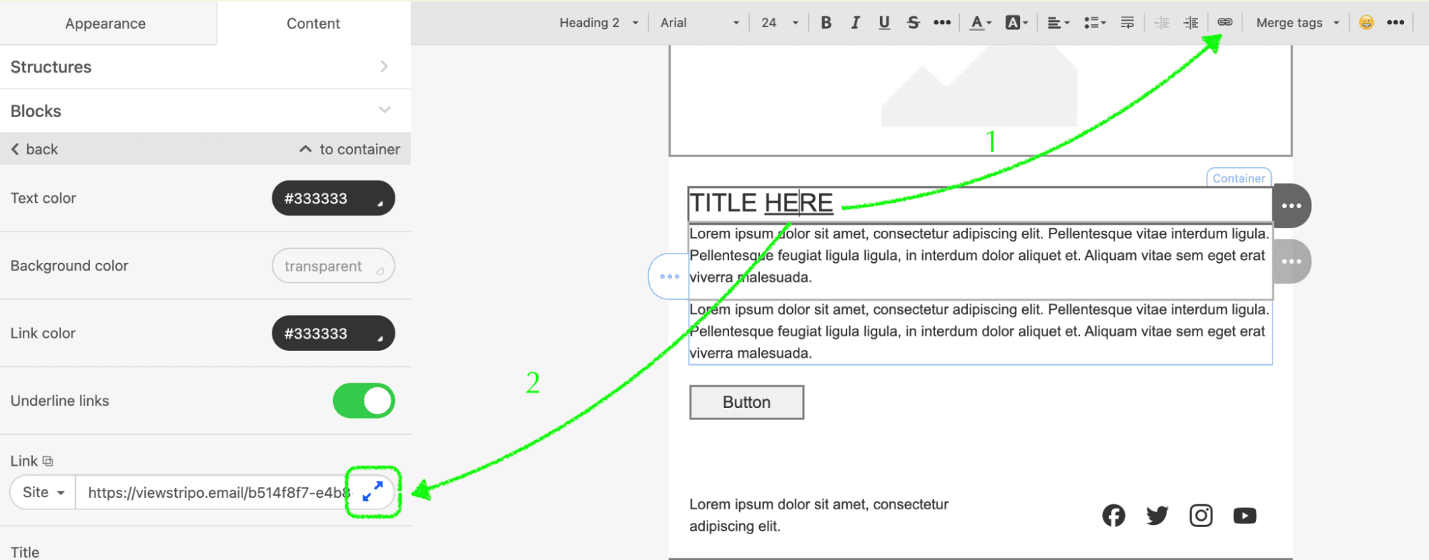Click the underline formatting icon
The width and height of the screenshot is (1429, 560).
[x=884, y=23]
